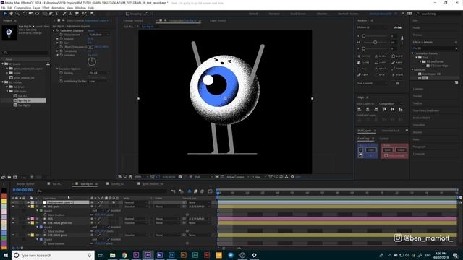Open the Window menu
Screen dimensions: 463x260
pyautogui.click(x=80, y=8)
